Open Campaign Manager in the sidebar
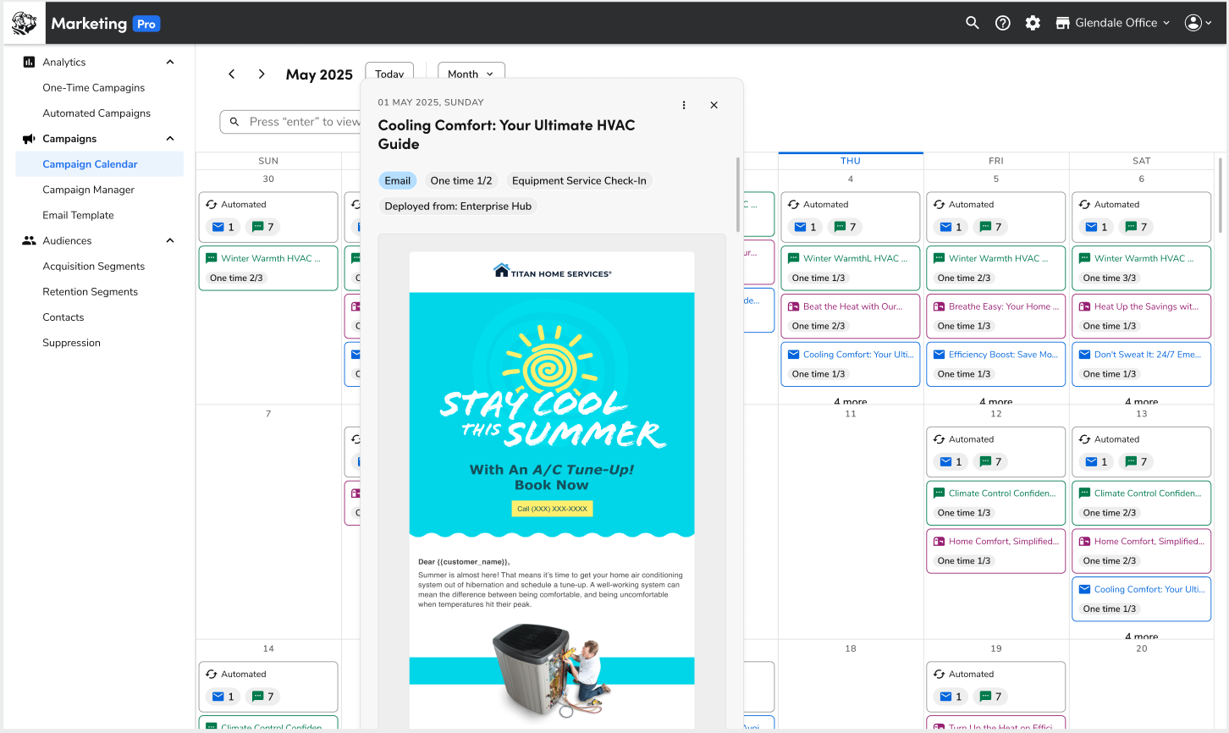This screenshot has width=1229, height=733. pyautogui.click(x=89, y=190)
